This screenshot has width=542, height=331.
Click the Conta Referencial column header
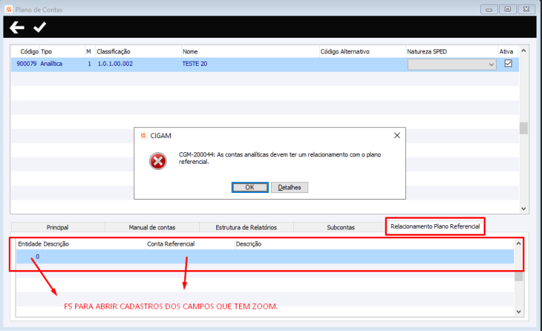click(x=171, y=244)
